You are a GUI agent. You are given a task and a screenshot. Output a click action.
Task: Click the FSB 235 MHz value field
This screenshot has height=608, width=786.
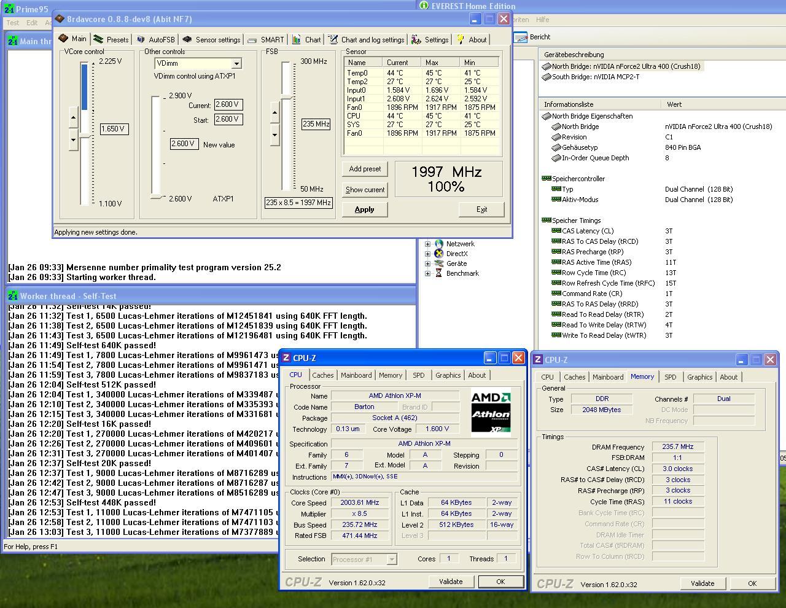coord(316,124)
